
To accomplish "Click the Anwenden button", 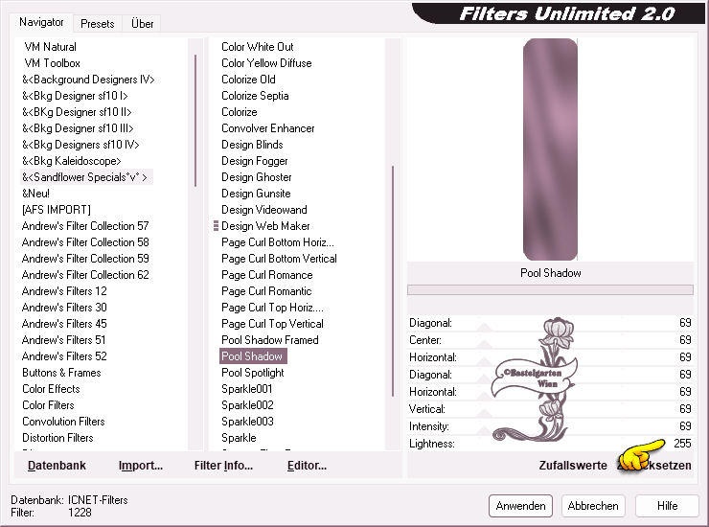I will coord(520,506).
